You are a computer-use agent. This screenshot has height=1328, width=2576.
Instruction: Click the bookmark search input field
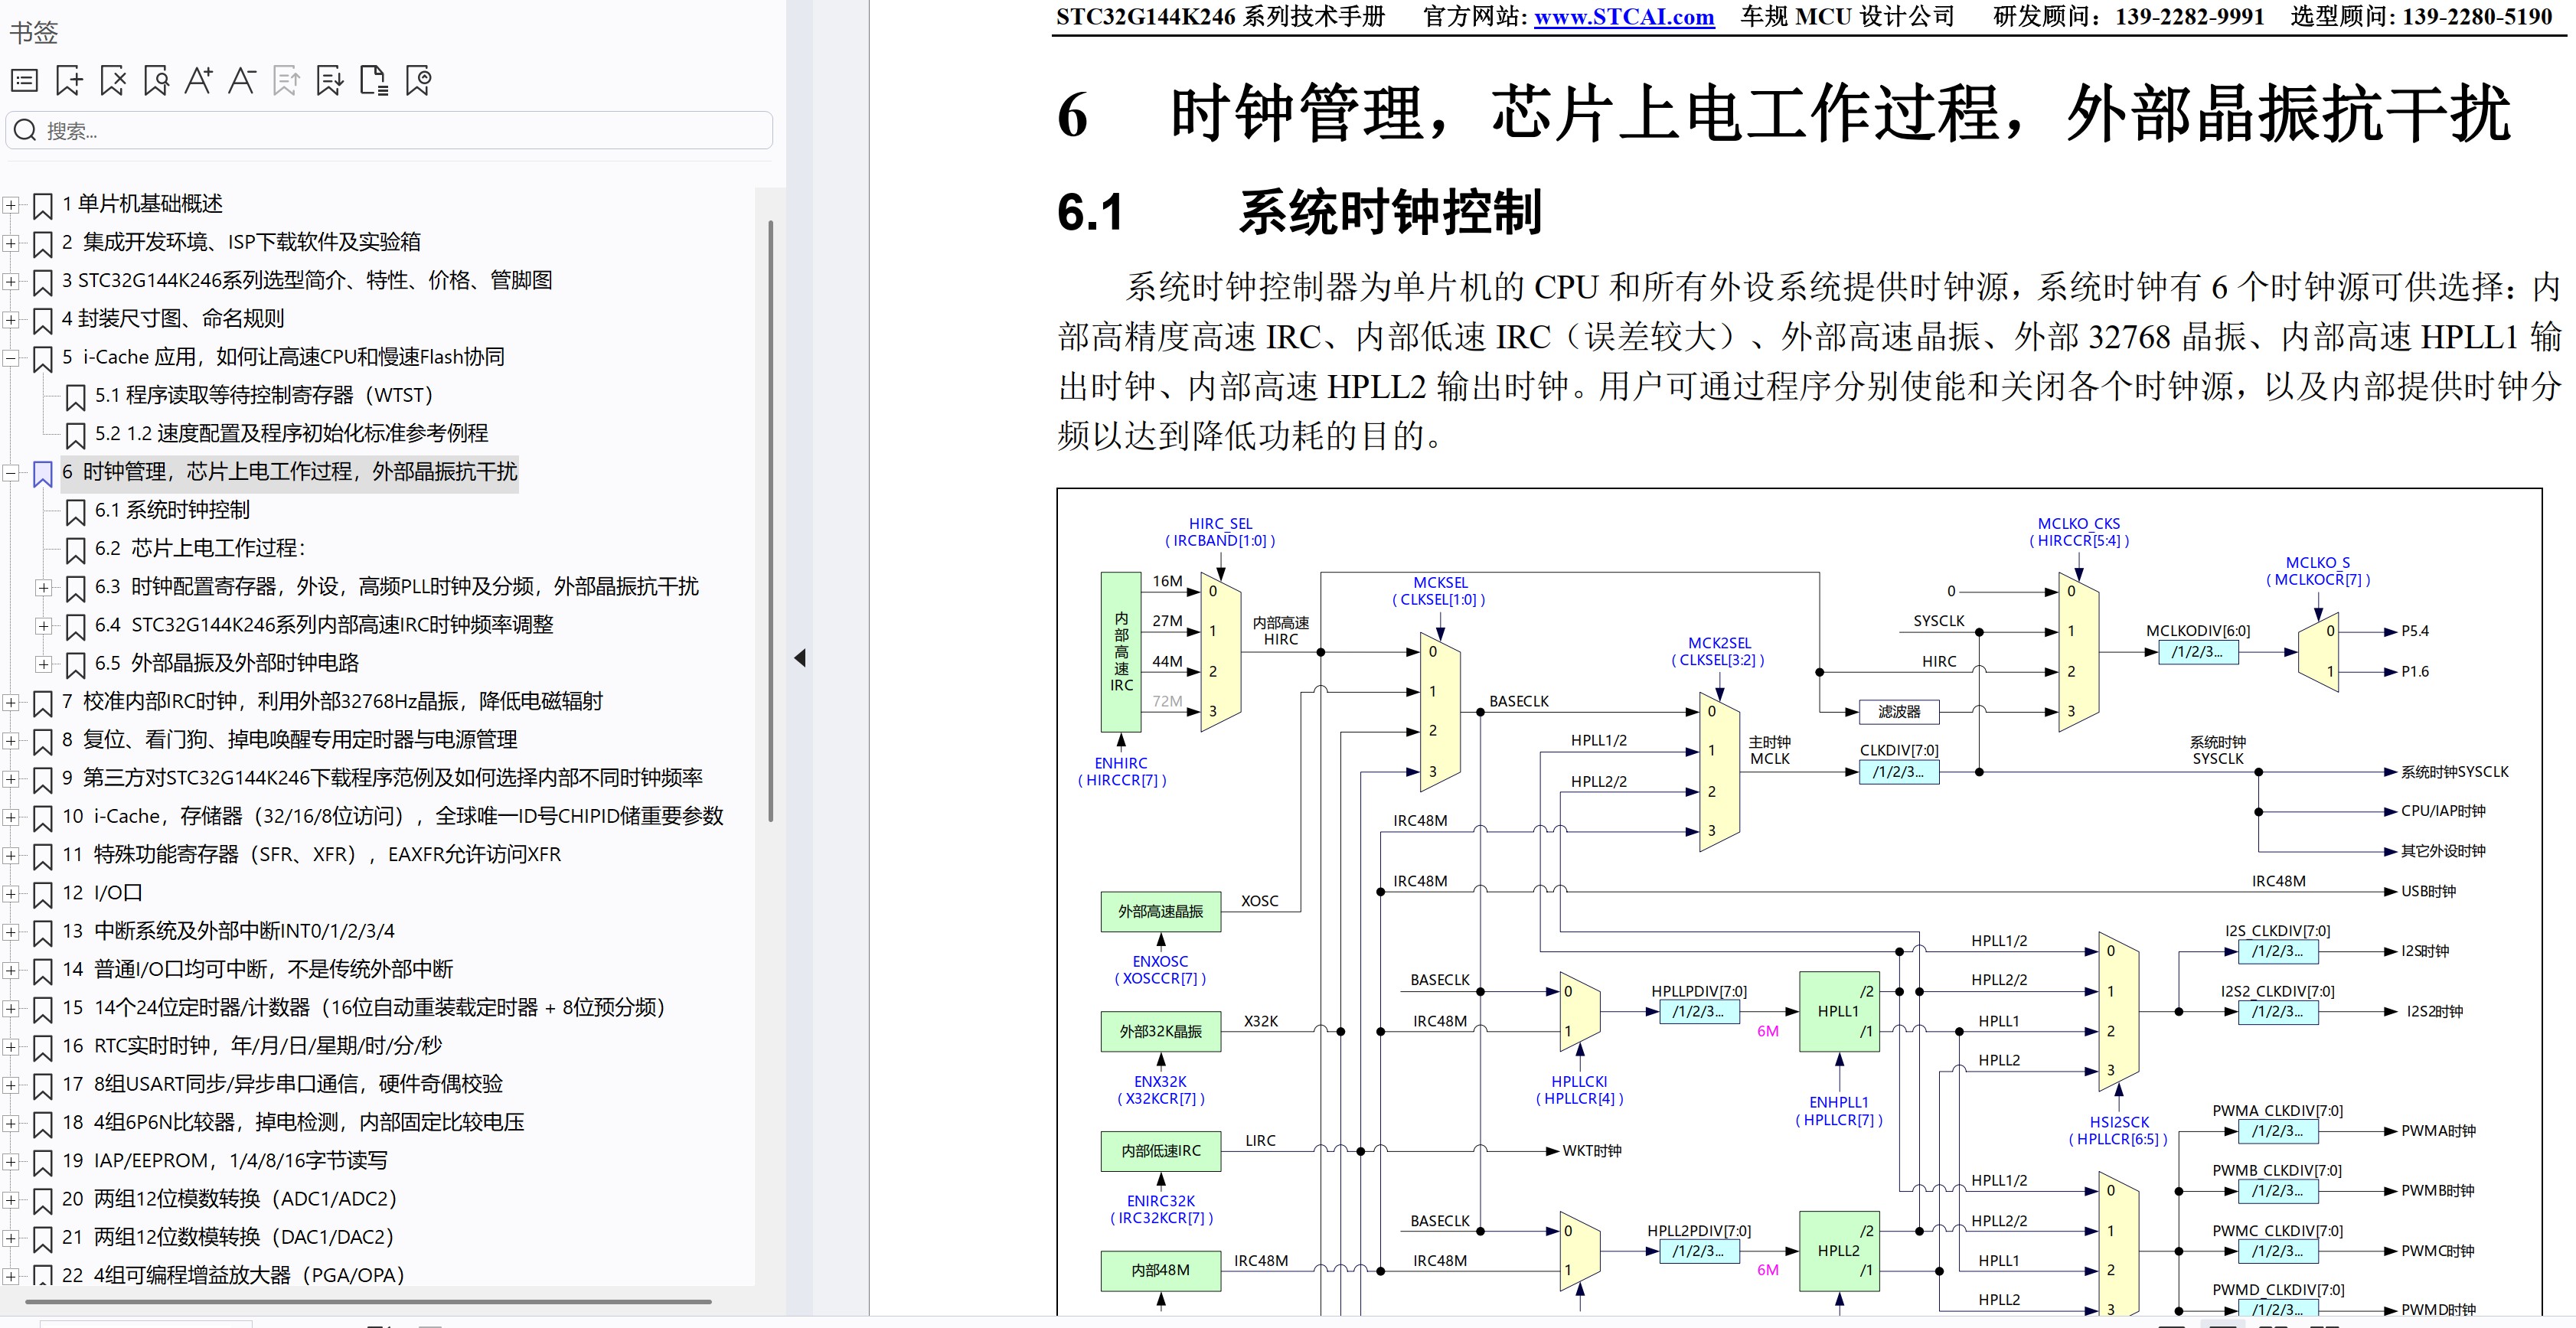pos(400,131)
